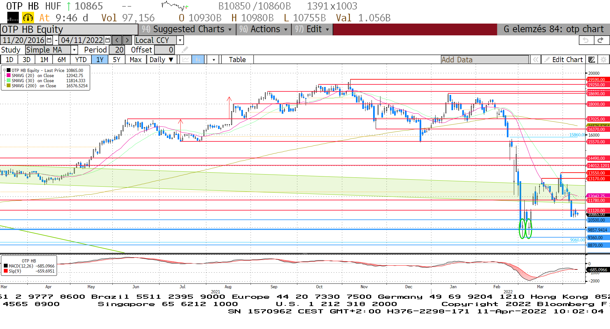The width and height of the screenshot is (610, 329).
Task: Select the 5Y time range
Action: click(117, 60)
